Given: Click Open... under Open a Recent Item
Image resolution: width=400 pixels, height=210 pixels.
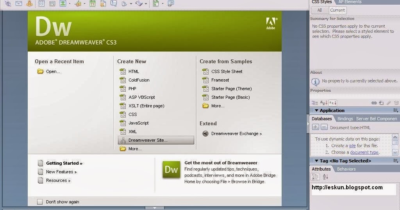Looking at the screenshot, I should point(49,71).
